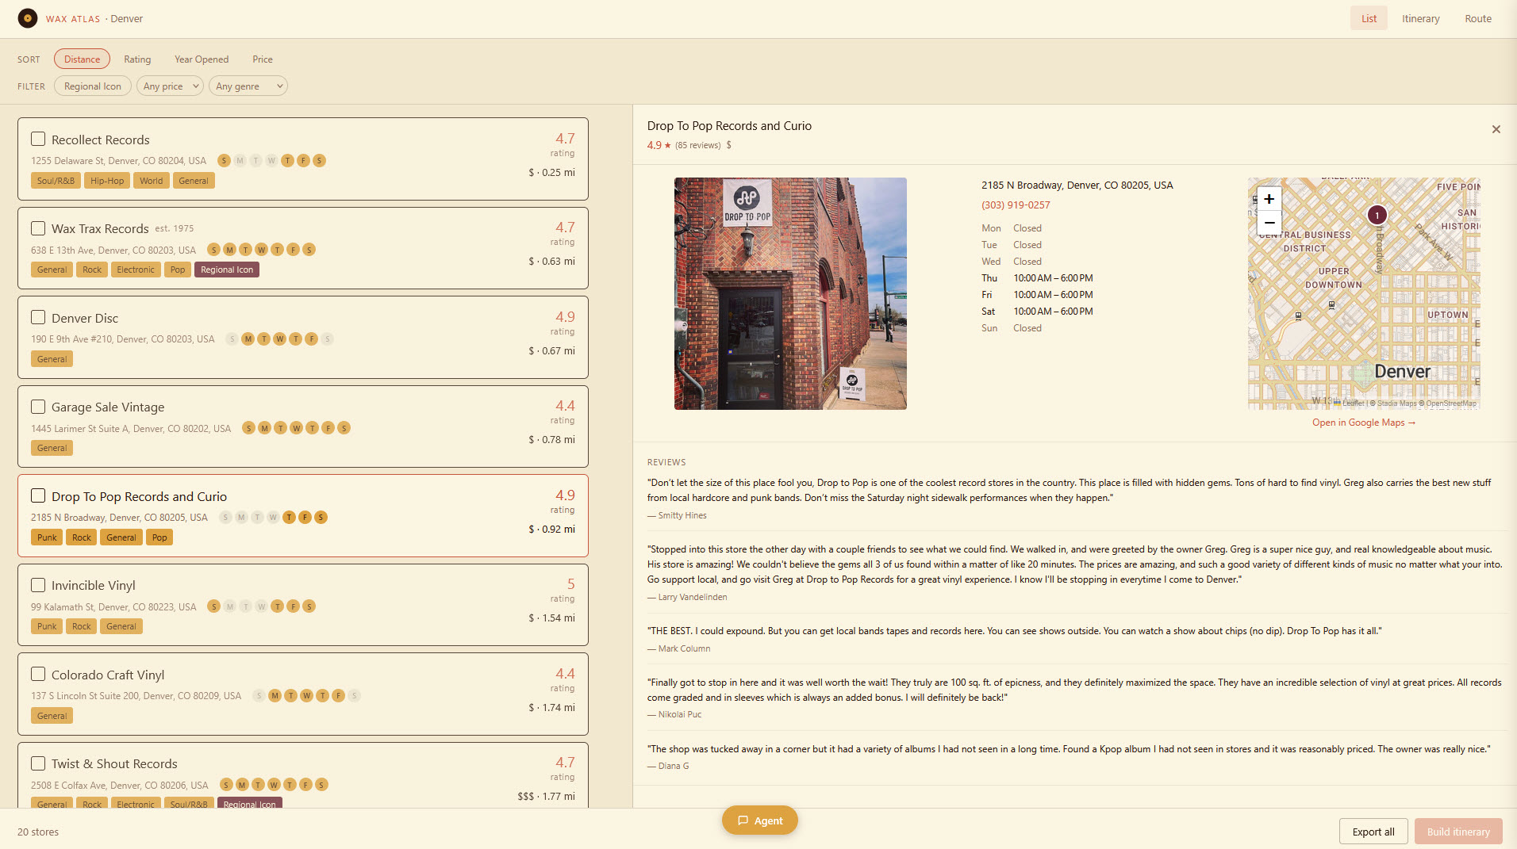The height and width of the screenshot is (849, 1517).
Task: Sort stores by Year Opened
Action: tap(202, 59)
